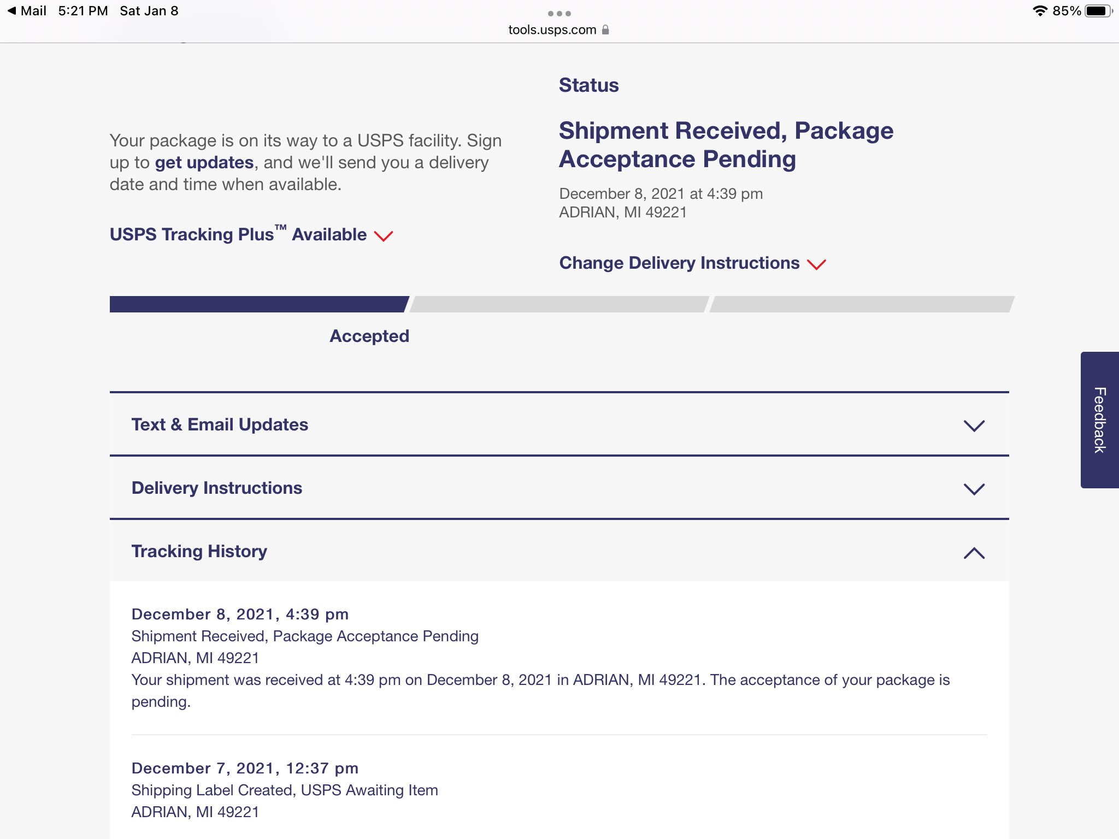Viewport: 1119px width, 839px height.
Task: Collapse the Tracking History section arrow
Action: tap(974, 553)
